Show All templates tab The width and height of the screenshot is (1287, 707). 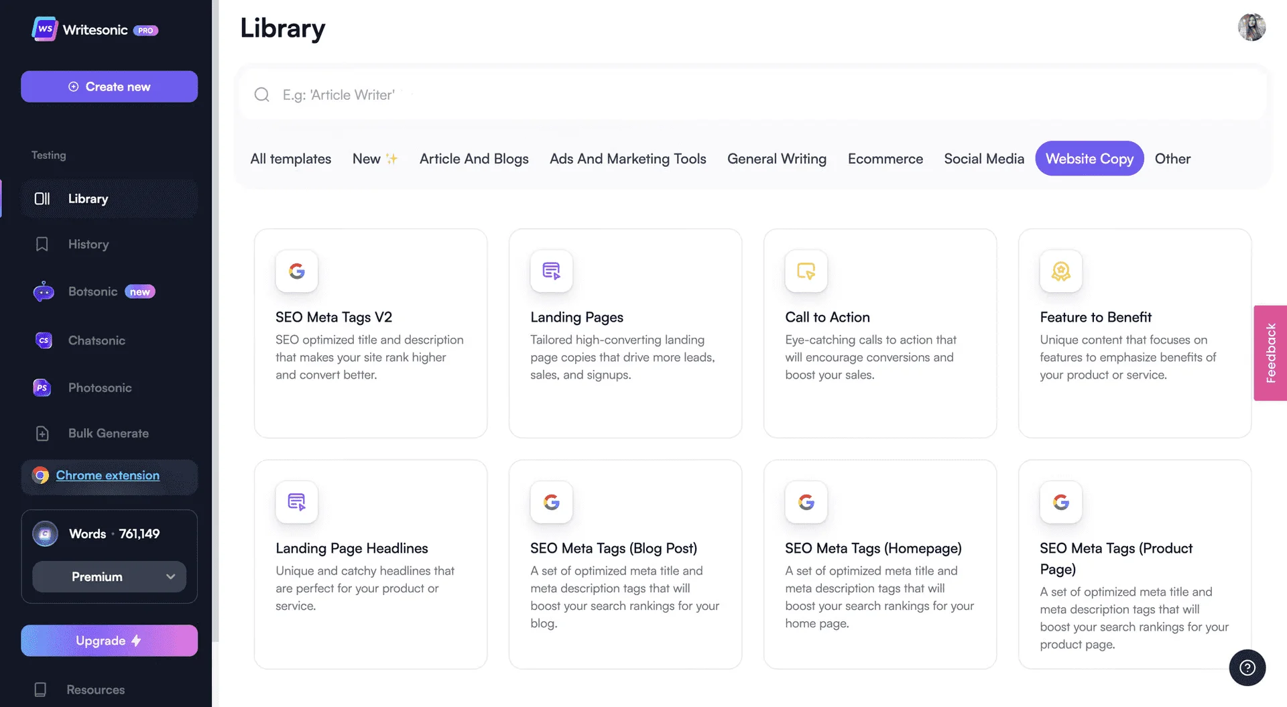290,159
